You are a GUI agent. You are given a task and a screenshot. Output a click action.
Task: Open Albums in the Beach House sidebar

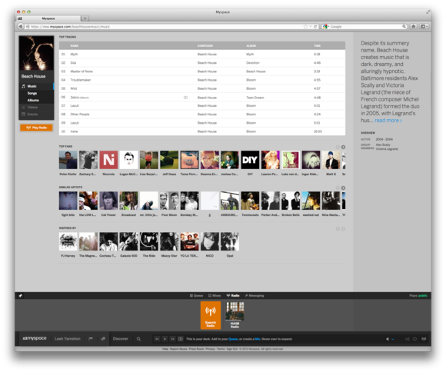33,100
